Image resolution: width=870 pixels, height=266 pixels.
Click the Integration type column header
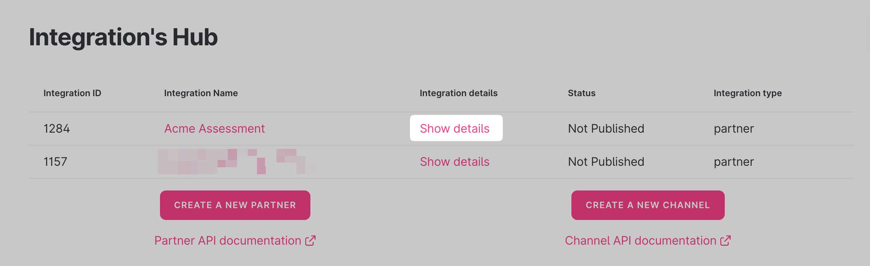coord(748,93)
